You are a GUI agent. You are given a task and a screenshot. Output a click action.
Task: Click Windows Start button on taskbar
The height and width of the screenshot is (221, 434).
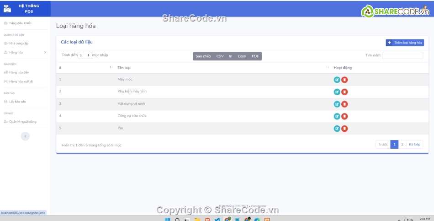click(x=167, y=219)
